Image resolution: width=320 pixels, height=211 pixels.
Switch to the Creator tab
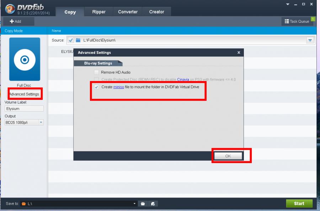point(156,12)
